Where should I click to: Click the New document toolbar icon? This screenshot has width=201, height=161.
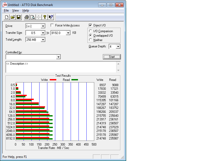point(7,17)
